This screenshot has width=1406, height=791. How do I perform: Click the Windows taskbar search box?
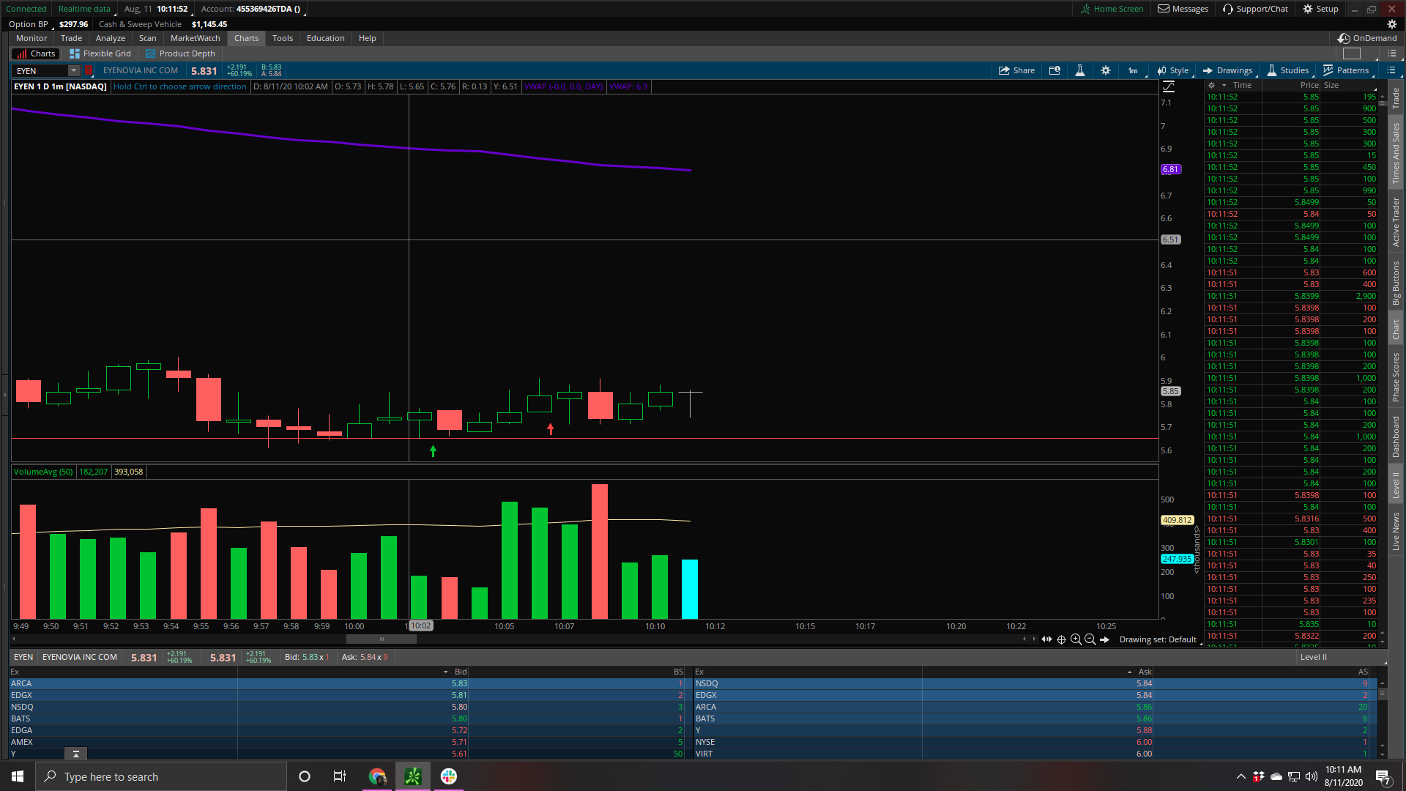pyautogui.click(x=161, y=776)
